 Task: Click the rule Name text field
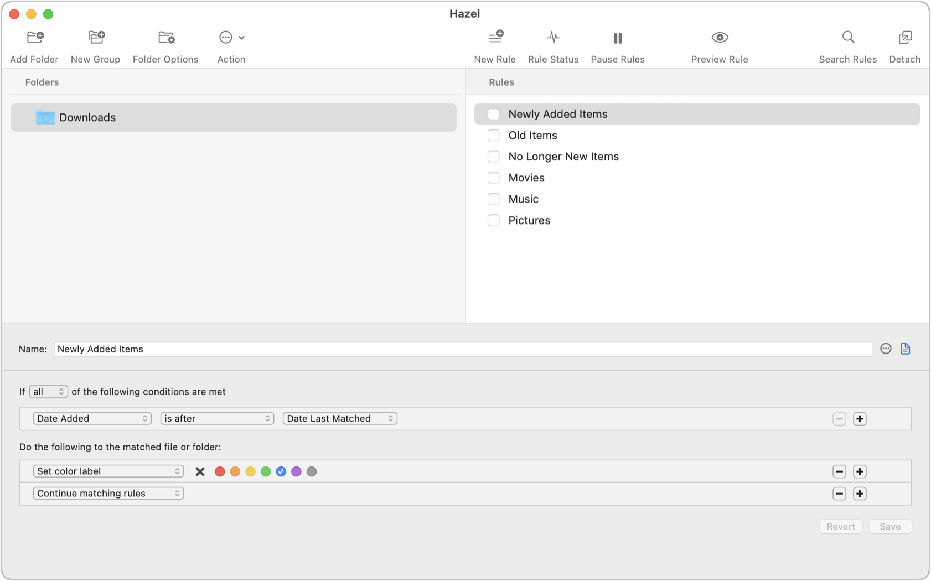[463, 349]
